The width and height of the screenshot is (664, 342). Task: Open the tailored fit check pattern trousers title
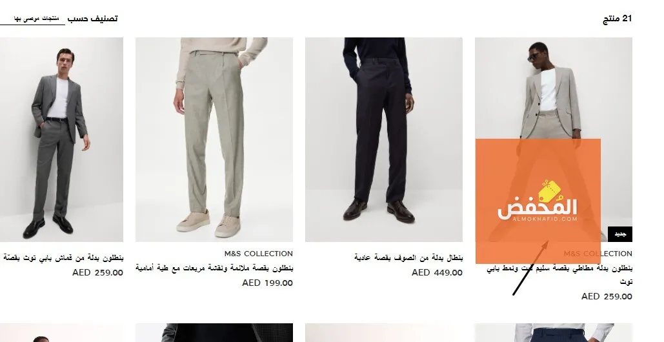click(x=214, y=268)
